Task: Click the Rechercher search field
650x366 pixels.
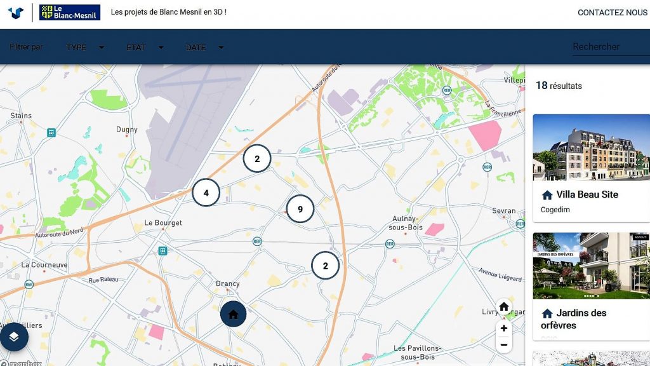Action: pyautogui.click(x=611, y=47)
